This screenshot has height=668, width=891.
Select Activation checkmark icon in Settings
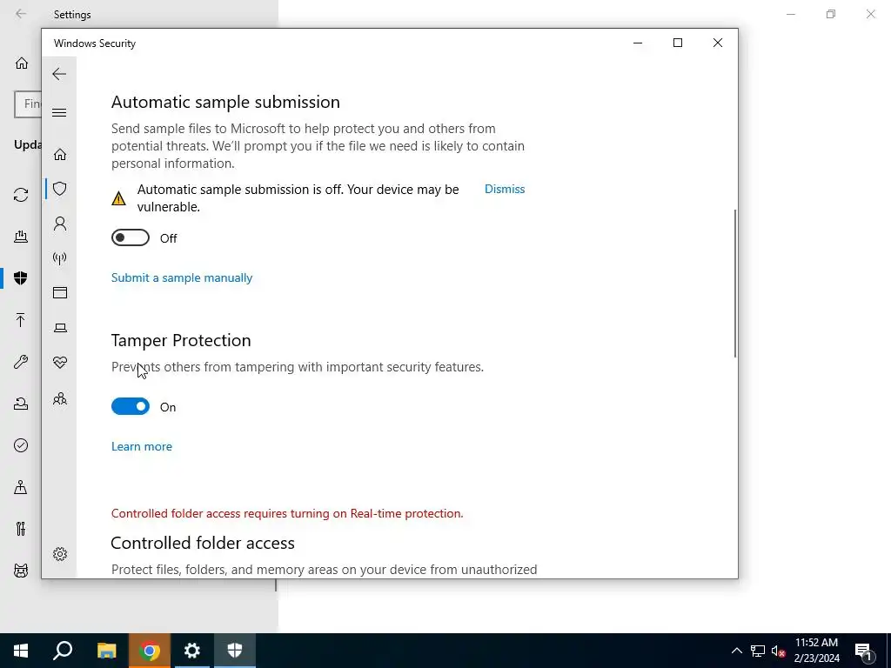pos(21,445)
